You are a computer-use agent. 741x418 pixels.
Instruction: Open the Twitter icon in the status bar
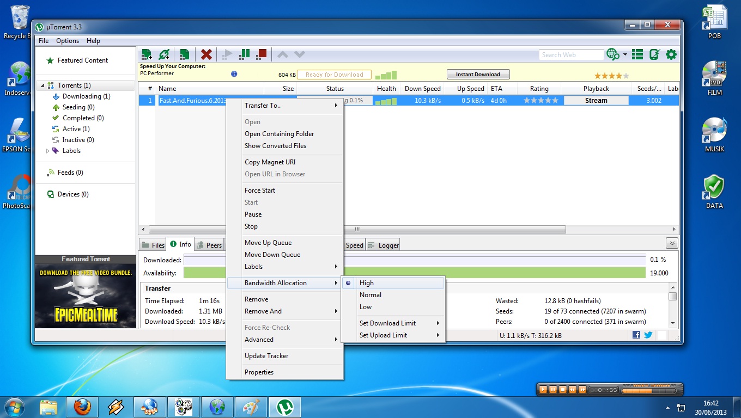pyautogui.click(x=648, y=335)
